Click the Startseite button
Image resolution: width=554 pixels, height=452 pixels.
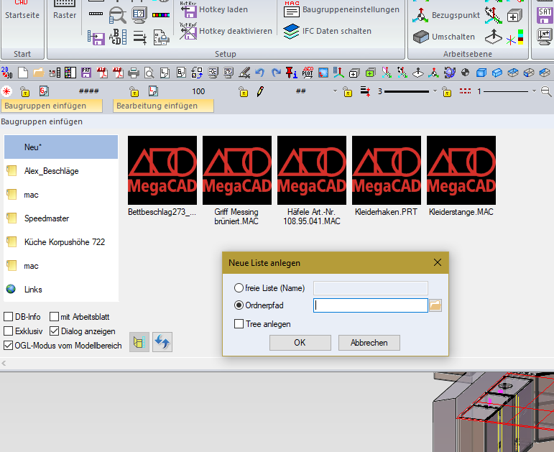point(22,9)
